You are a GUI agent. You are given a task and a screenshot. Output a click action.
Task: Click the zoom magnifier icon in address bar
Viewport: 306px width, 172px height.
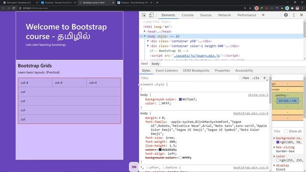point(245,8)
